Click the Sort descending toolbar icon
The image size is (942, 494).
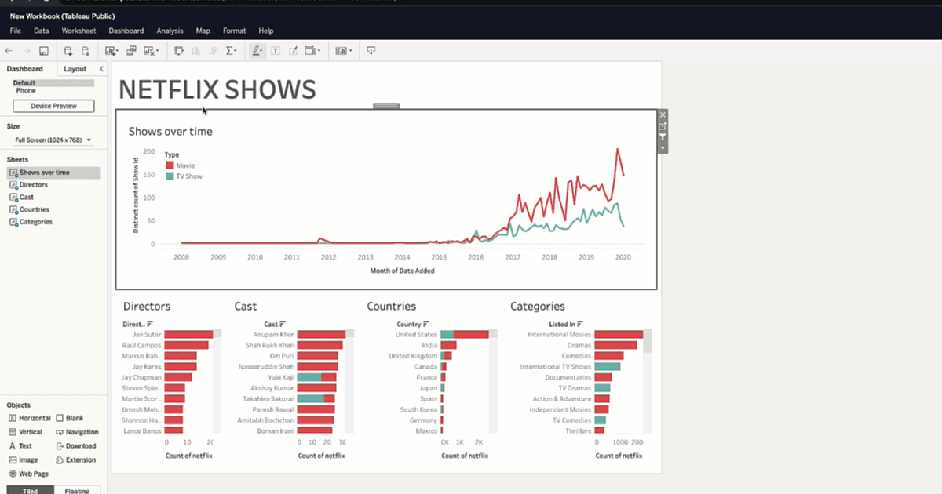[x=213, y=51]
